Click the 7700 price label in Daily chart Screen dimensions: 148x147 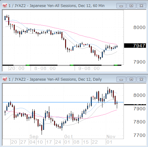click(139, 135)
